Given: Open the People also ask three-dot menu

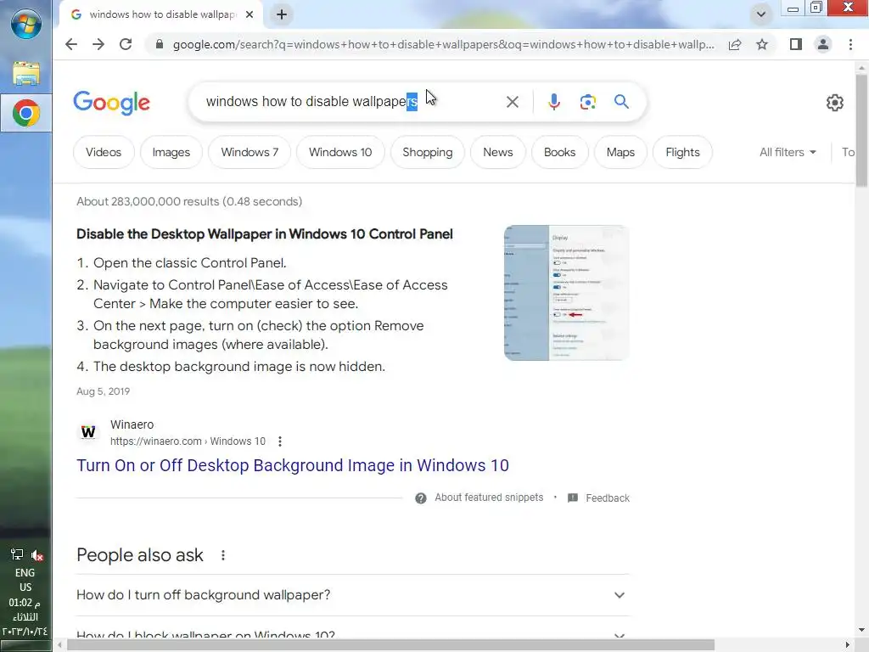Looking at the screenshot, I should (x=223, y=555).
